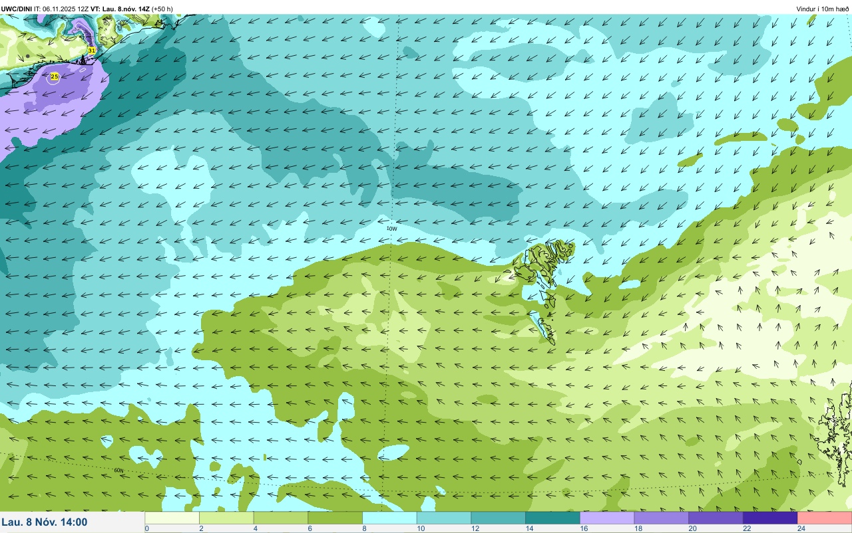The height and width of the screenshot is (533, 852).
Task: Click the 'IT: 06.11.2025 12Z' initialization time
Action: (61, 9)
